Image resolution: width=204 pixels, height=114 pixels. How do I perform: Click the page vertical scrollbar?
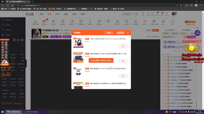tap(203, 60)
